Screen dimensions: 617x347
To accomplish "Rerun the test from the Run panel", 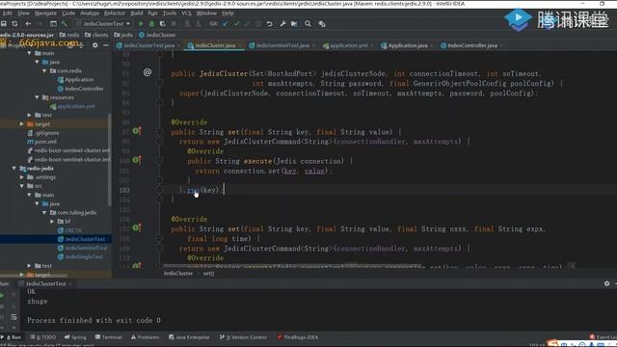I will 2,295.
